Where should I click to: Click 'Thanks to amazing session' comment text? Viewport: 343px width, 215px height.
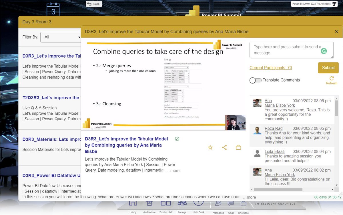pos(293,158)
